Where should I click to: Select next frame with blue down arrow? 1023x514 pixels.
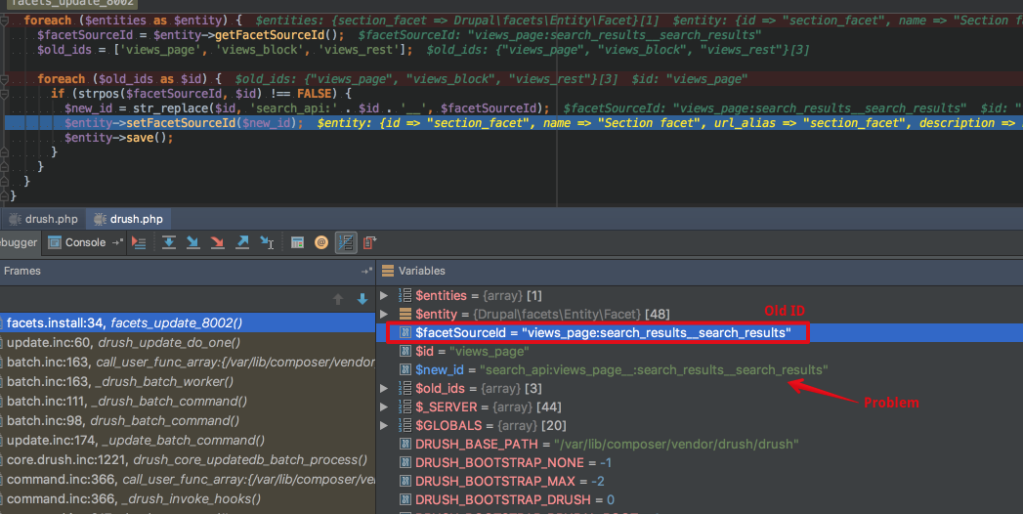[362, 299]
